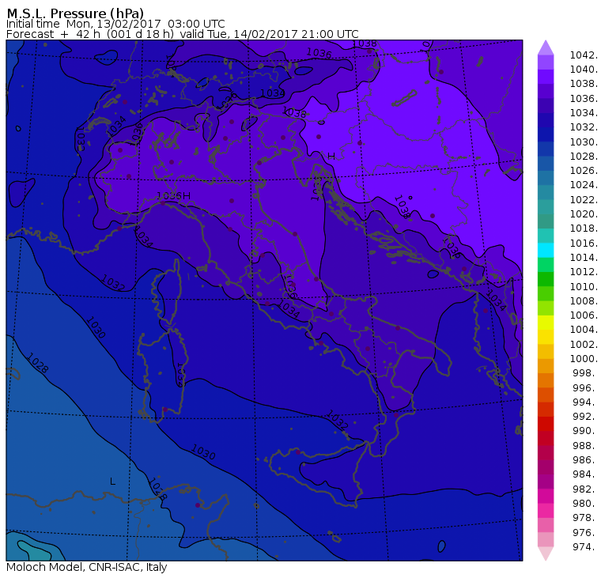
Task: Click the legend value '1022.'
Action: coord(584,200)
